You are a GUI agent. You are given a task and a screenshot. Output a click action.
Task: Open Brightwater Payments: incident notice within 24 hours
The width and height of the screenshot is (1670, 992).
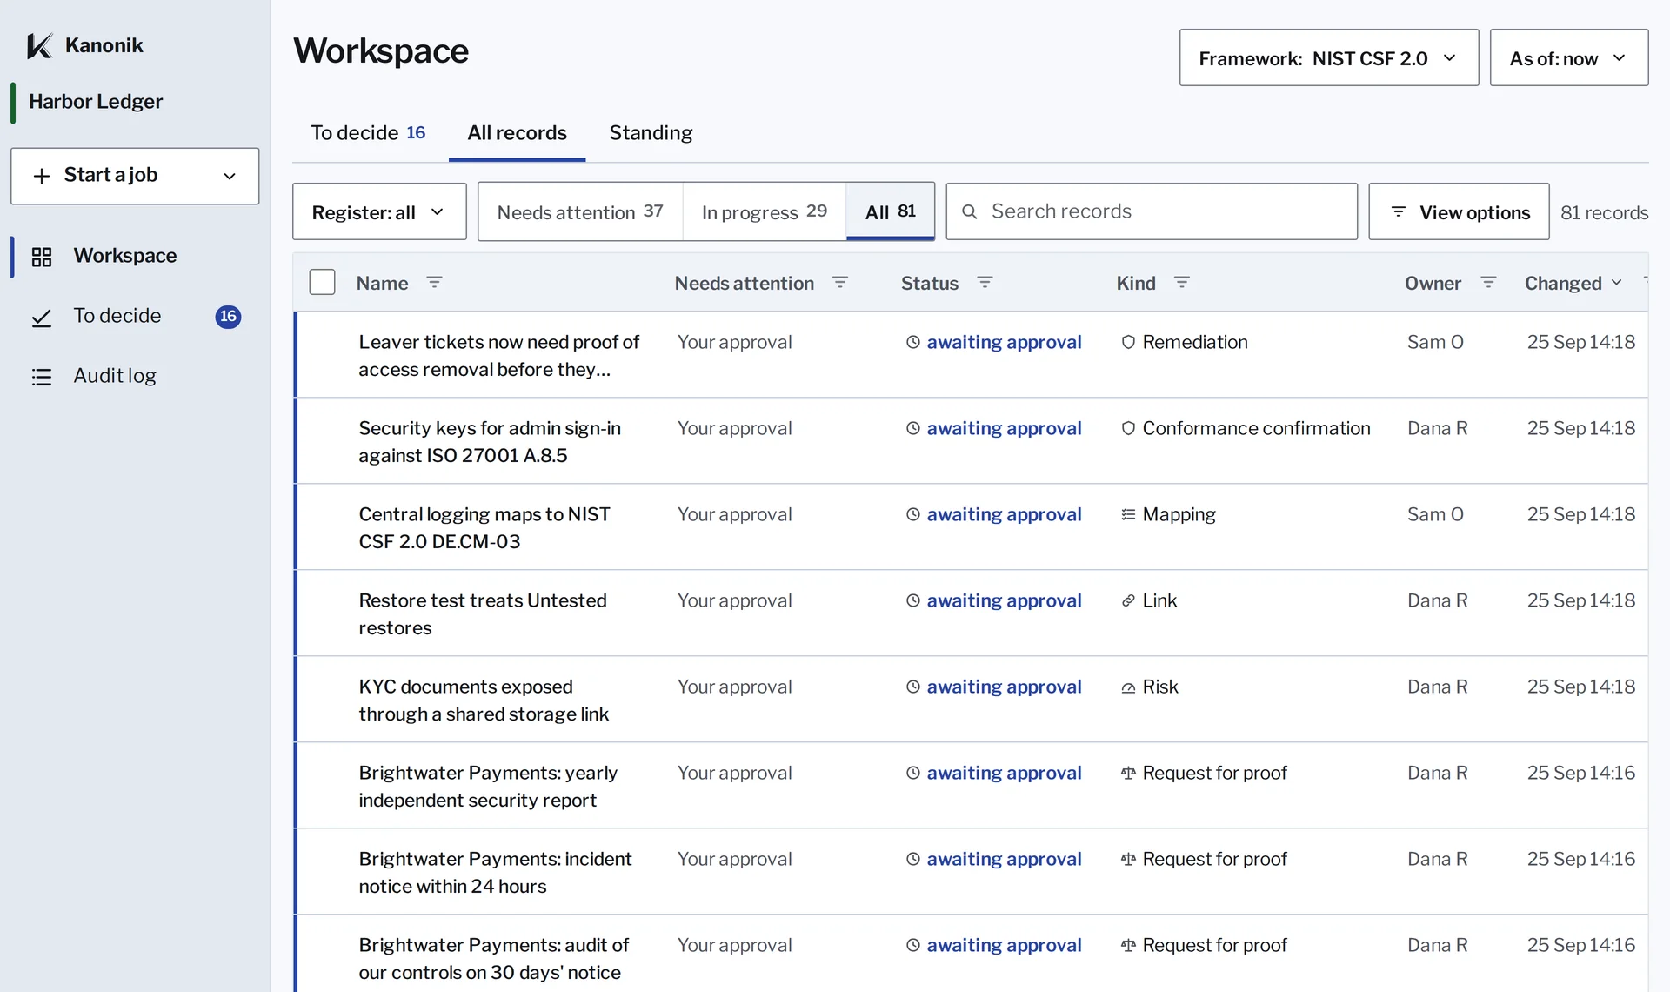pyautogui.click(x=495, y=872)
